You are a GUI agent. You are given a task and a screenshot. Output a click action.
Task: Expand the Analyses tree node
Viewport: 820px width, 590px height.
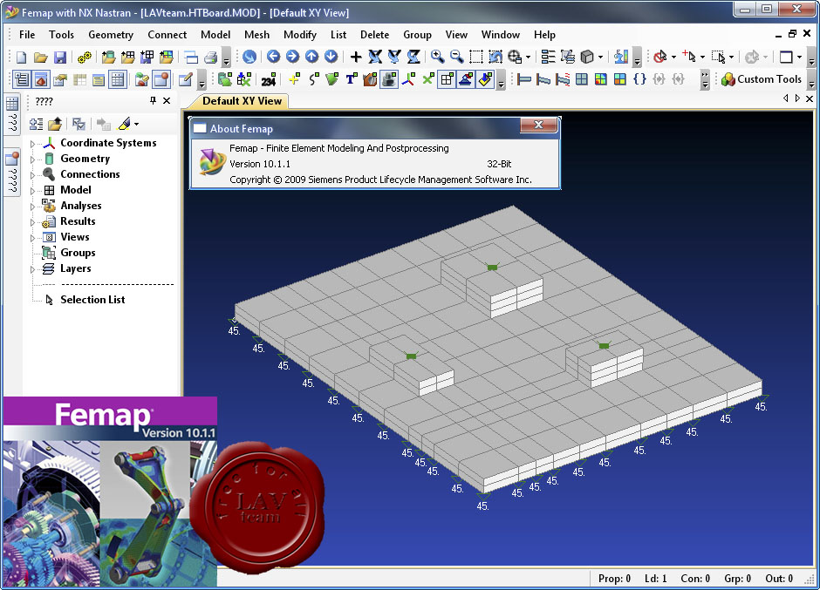[32, 207]
